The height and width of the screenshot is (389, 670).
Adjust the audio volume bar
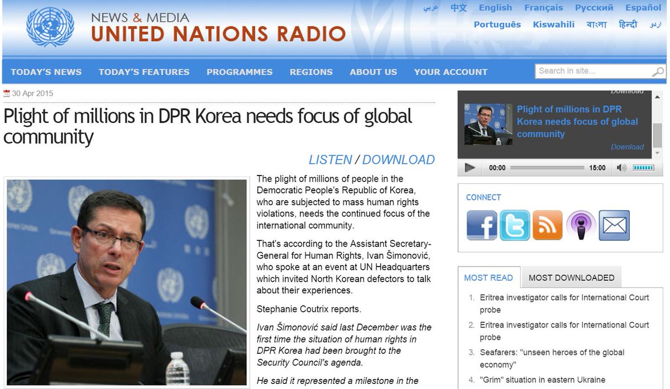(643, 168)
